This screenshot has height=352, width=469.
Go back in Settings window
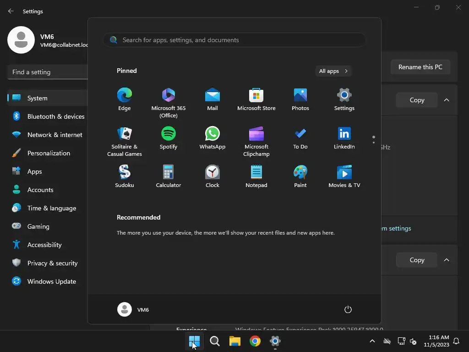[x=11, y=11]
